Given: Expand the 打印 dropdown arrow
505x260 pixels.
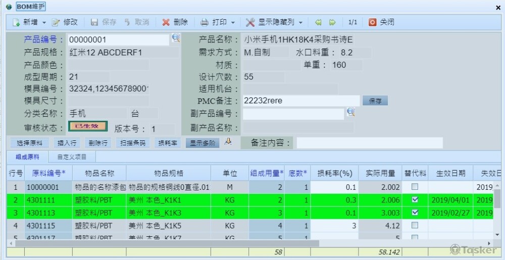Looking at the screenshot, I should point(233,23).
